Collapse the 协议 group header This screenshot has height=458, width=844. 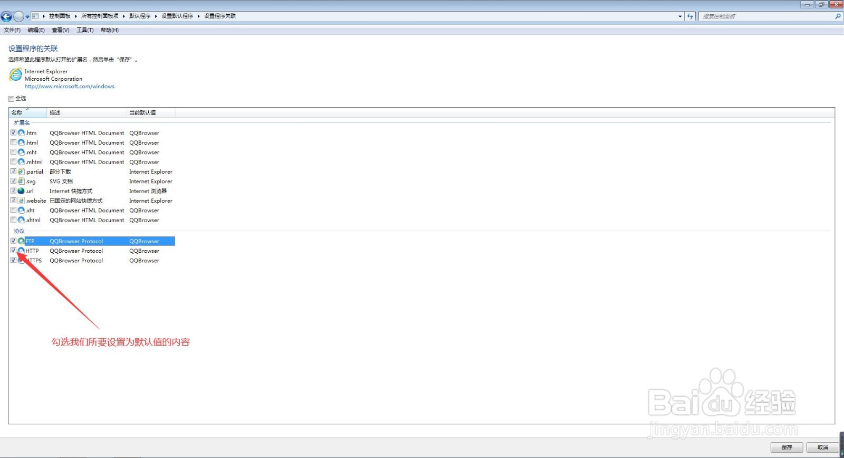point(19,231)
